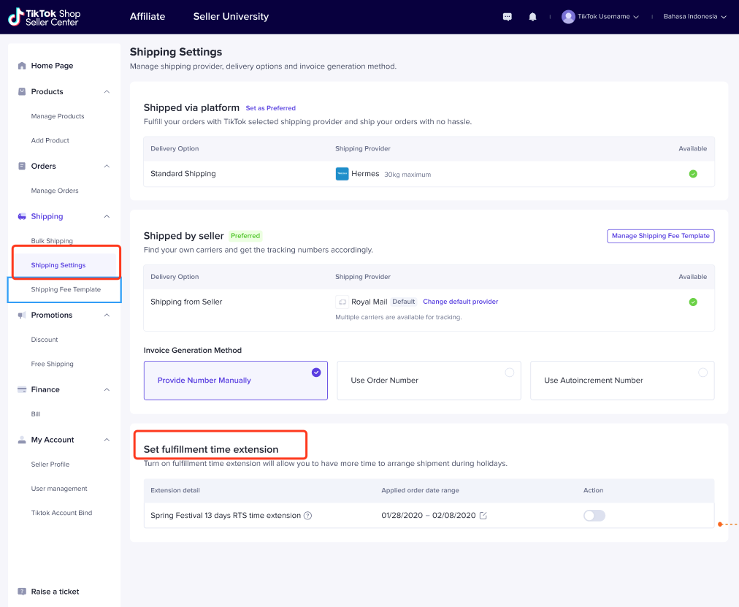Collapse the Products sidebar section
Viewport: 739px width, 607px height.
[x=107, y=92]
